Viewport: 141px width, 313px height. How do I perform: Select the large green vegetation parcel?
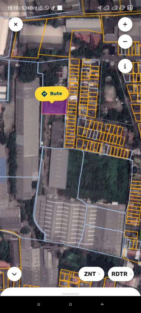104,177
